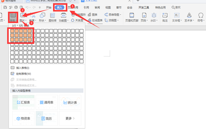Click the Redo arrow icon

(x=34, y=8)
